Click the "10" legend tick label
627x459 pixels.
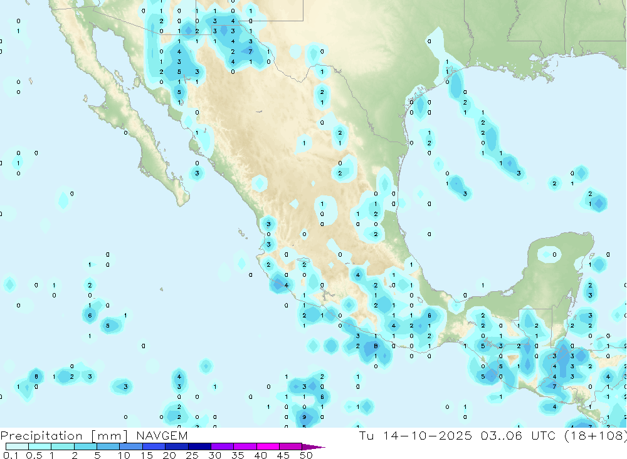124,455
